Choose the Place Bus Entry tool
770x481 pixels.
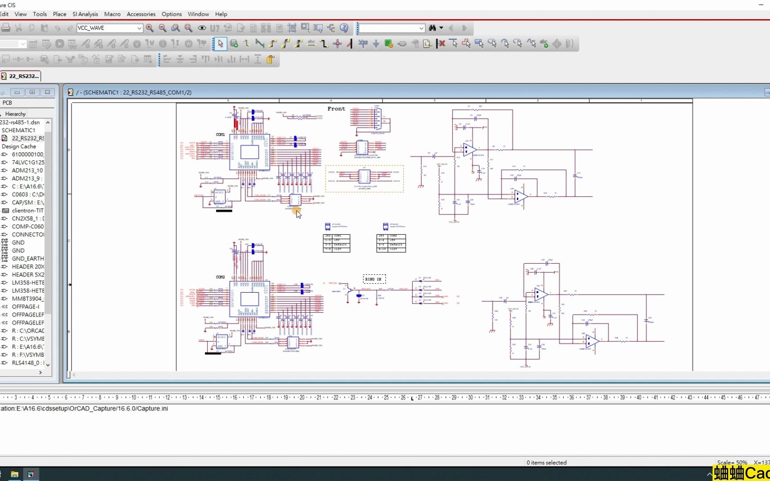[x=350, y=44]
